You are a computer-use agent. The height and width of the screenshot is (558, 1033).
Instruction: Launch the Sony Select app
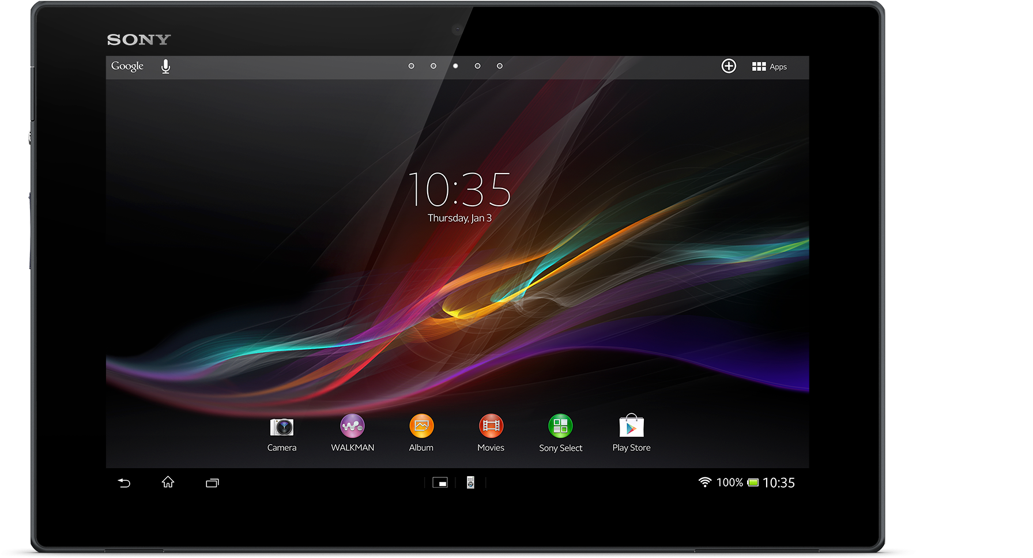[560, 433]
